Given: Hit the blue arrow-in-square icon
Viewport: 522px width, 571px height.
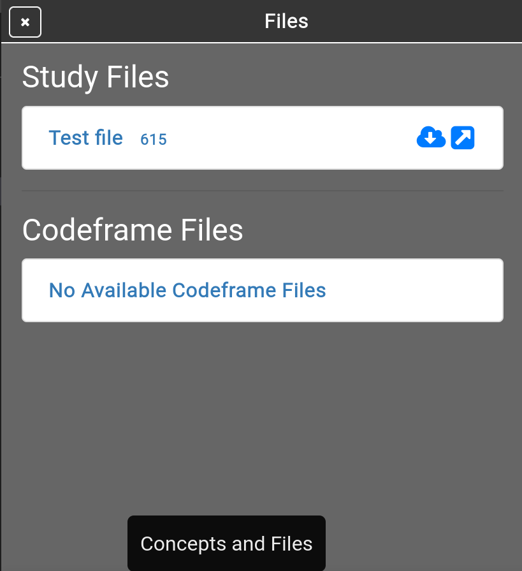Looking at the screenshot, I should [463, 137].
